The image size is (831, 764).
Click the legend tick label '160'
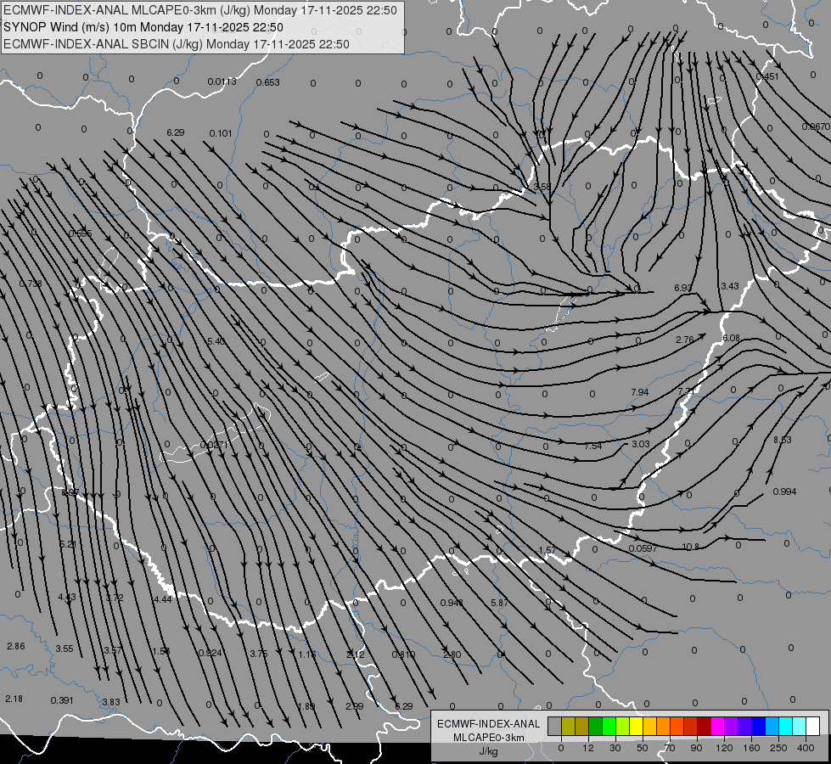click(751, 748)
